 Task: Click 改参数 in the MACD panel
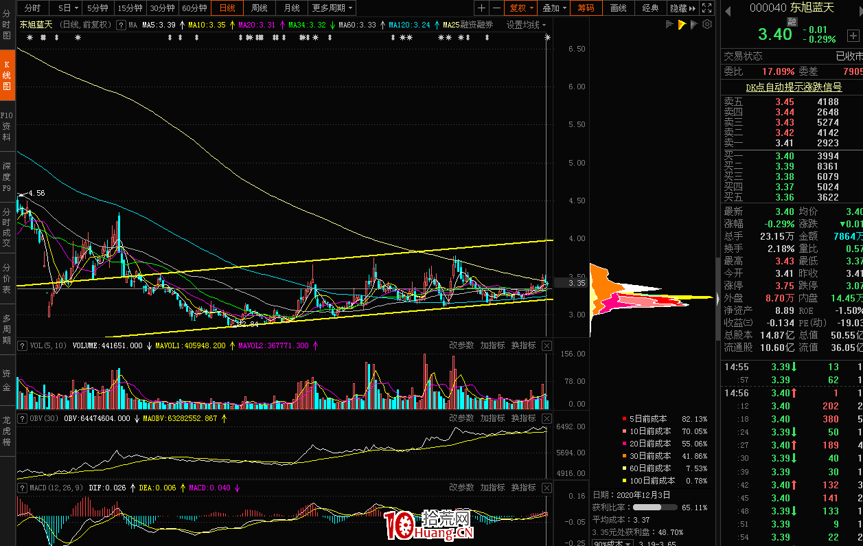tap(461, 488)
